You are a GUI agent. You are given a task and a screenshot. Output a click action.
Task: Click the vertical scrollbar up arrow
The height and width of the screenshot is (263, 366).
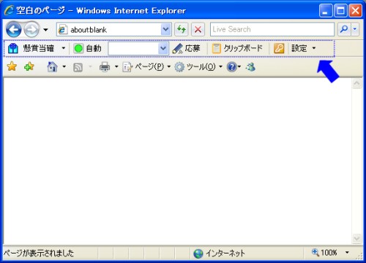[356, 83]
